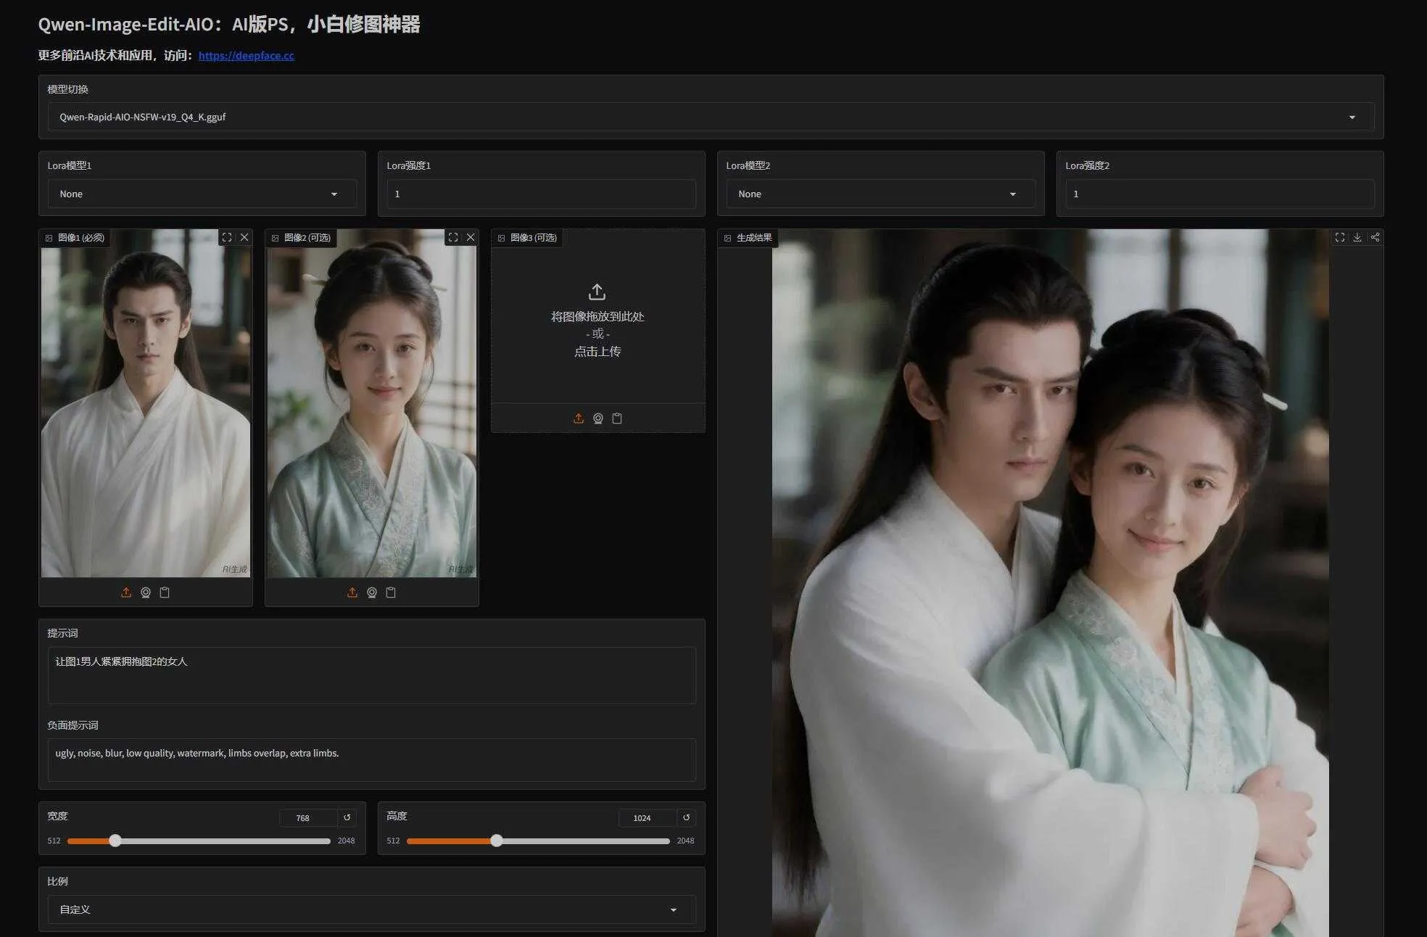Reset the 宽度 value to default
The image size is (1427, 937).
(x=347, y=817)
